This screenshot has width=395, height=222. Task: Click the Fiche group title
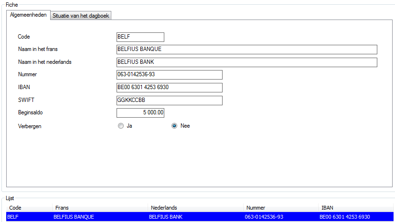[12, 5]
